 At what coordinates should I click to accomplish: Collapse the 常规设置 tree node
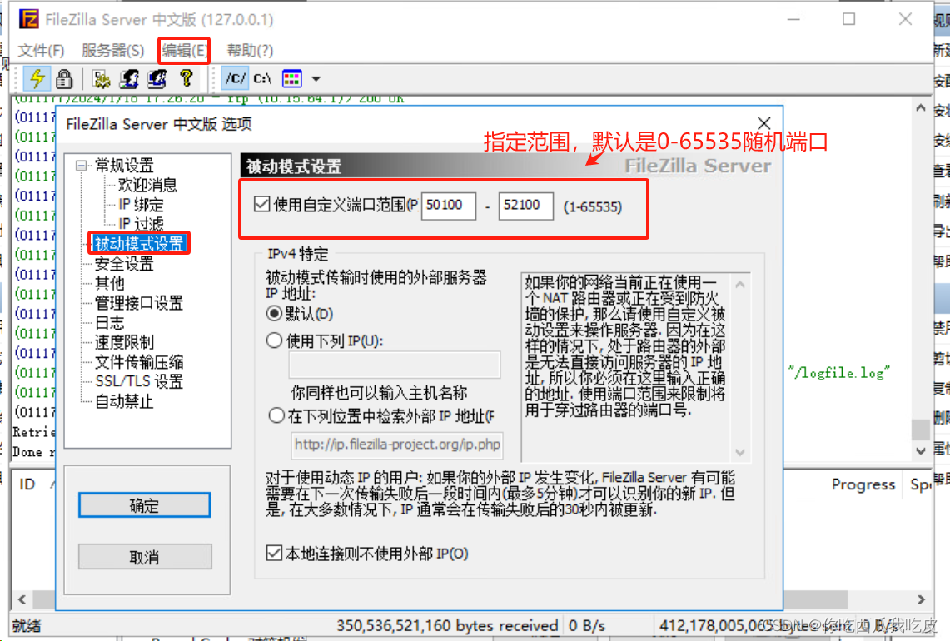click(x=82, y=166)
